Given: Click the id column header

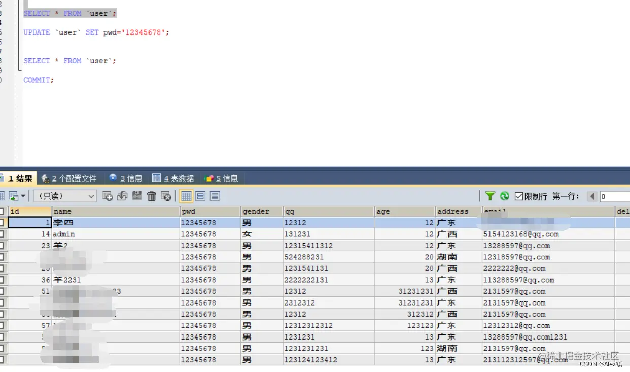Looking at the screenshot, I should click(x=29, y=211).
